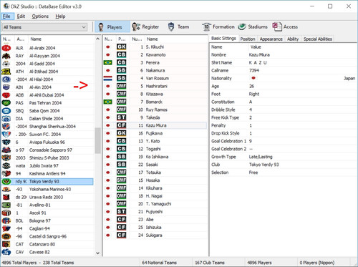Select team Castel di Sangro-96

pyautogui.click(x=48, y=236)
